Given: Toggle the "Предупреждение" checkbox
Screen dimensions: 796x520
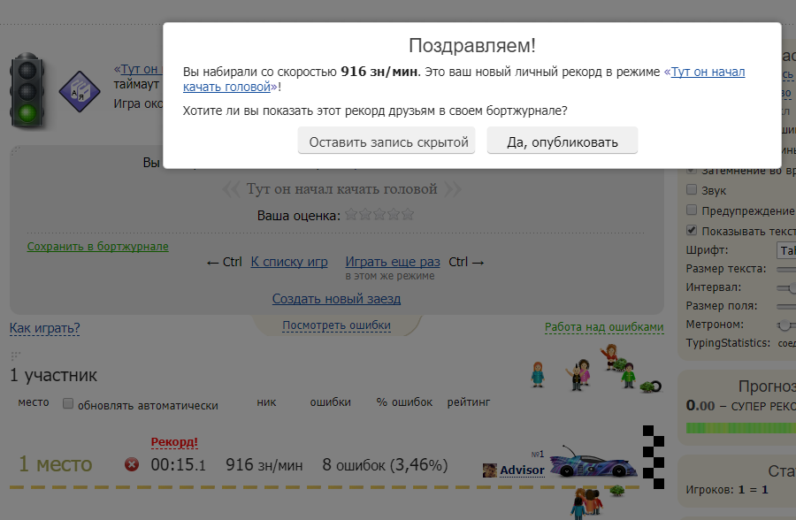Looking at the screenshot, I should pos(692,210).
